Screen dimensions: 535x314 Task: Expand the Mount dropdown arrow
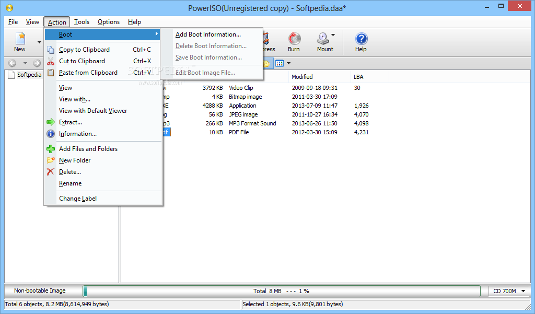(x=333, y=35)
